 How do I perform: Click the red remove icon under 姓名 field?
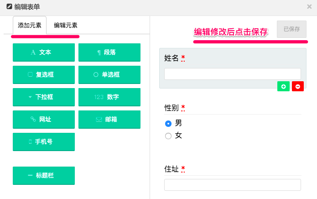click(298, 86)
